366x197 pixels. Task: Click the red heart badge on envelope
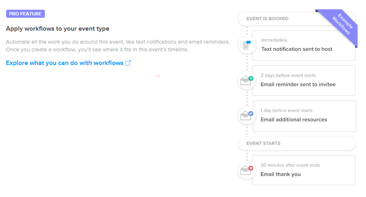point(251,168)
